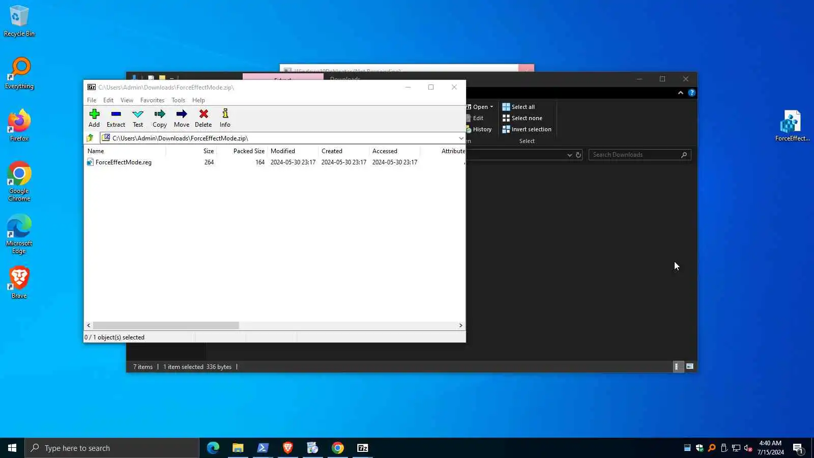This screenshot has width=814, height=458.
Task: Open the Tools menu in 7-Zip
Action: click(x=178, y=100)
